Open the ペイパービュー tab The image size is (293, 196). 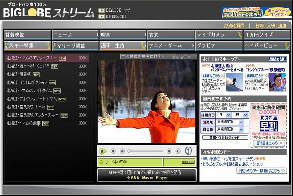(267, 46)
